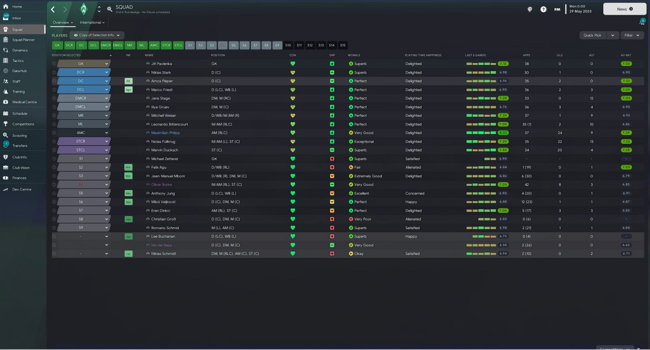The height and width of the screenshot is (350, 650).
Task: Open the world globe icon
Action: [530, 9]
